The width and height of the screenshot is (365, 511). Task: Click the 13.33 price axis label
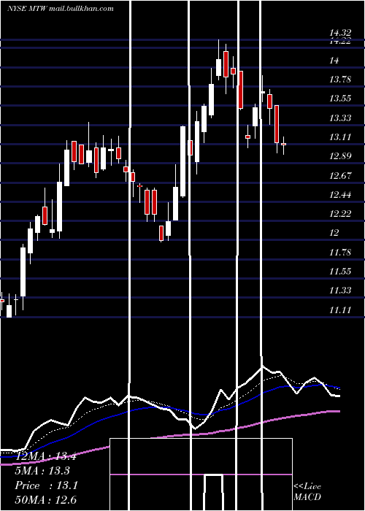click(x=340, y=118)
